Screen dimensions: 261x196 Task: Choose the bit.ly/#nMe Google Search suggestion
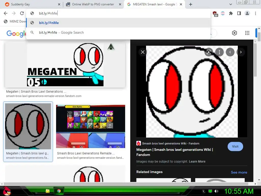[x=118, y=32]
